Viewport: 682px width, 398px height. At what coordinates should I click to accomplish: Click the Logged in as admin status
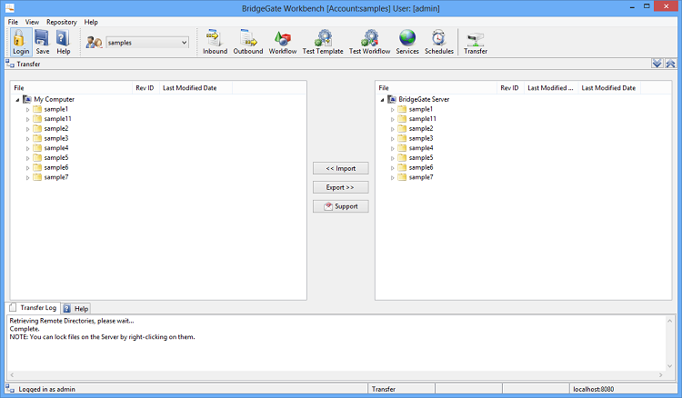pyautogui.click(x=46, y=389)
